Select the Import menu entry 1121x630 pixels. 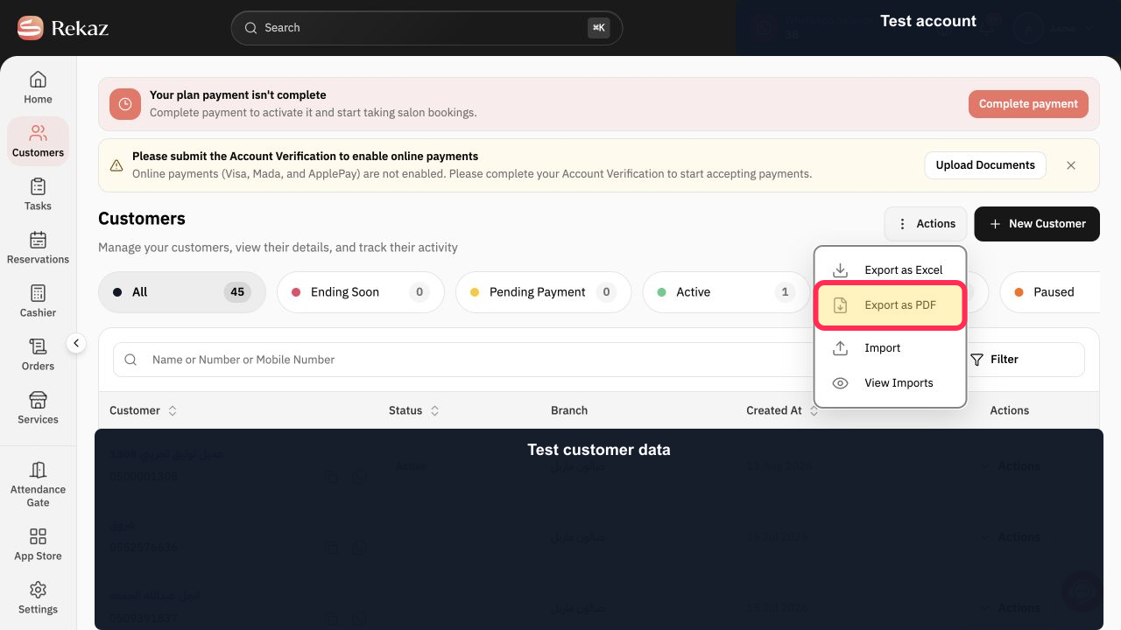[890, 348]
